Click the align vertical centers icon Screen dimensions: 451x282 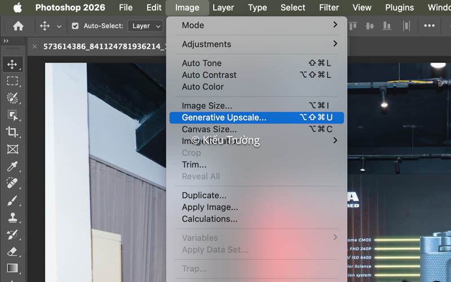click(370, 26)
